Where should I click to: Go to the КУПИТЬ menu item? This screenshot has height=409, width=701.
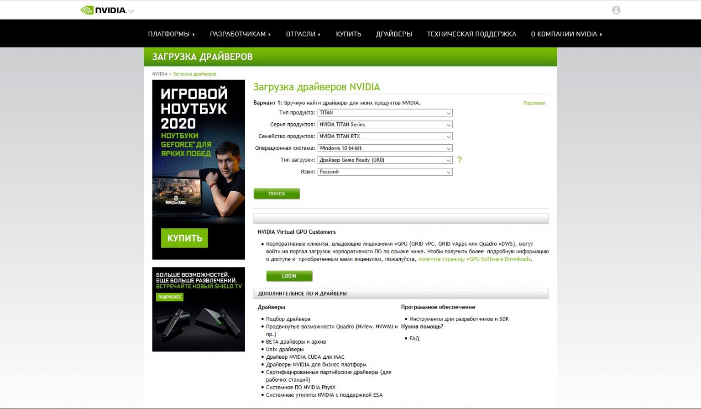[349, 34]
